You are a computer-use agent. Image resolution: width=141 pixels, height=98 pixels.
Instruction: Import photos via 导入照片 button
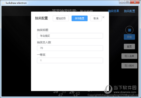pyautogui.click(x=129, y=66)
